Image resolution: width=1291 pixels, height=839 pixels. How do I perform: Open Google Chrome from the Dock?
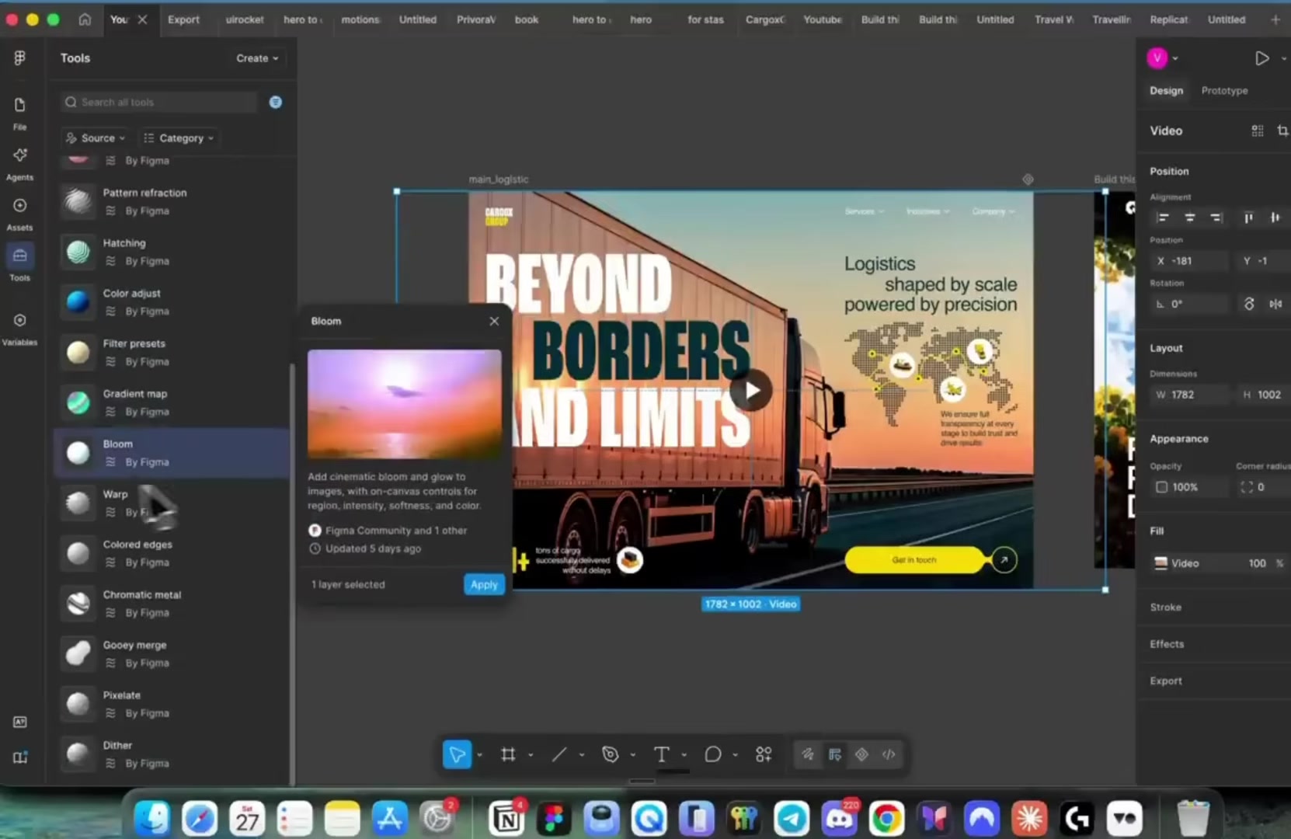tap(886, 818)
